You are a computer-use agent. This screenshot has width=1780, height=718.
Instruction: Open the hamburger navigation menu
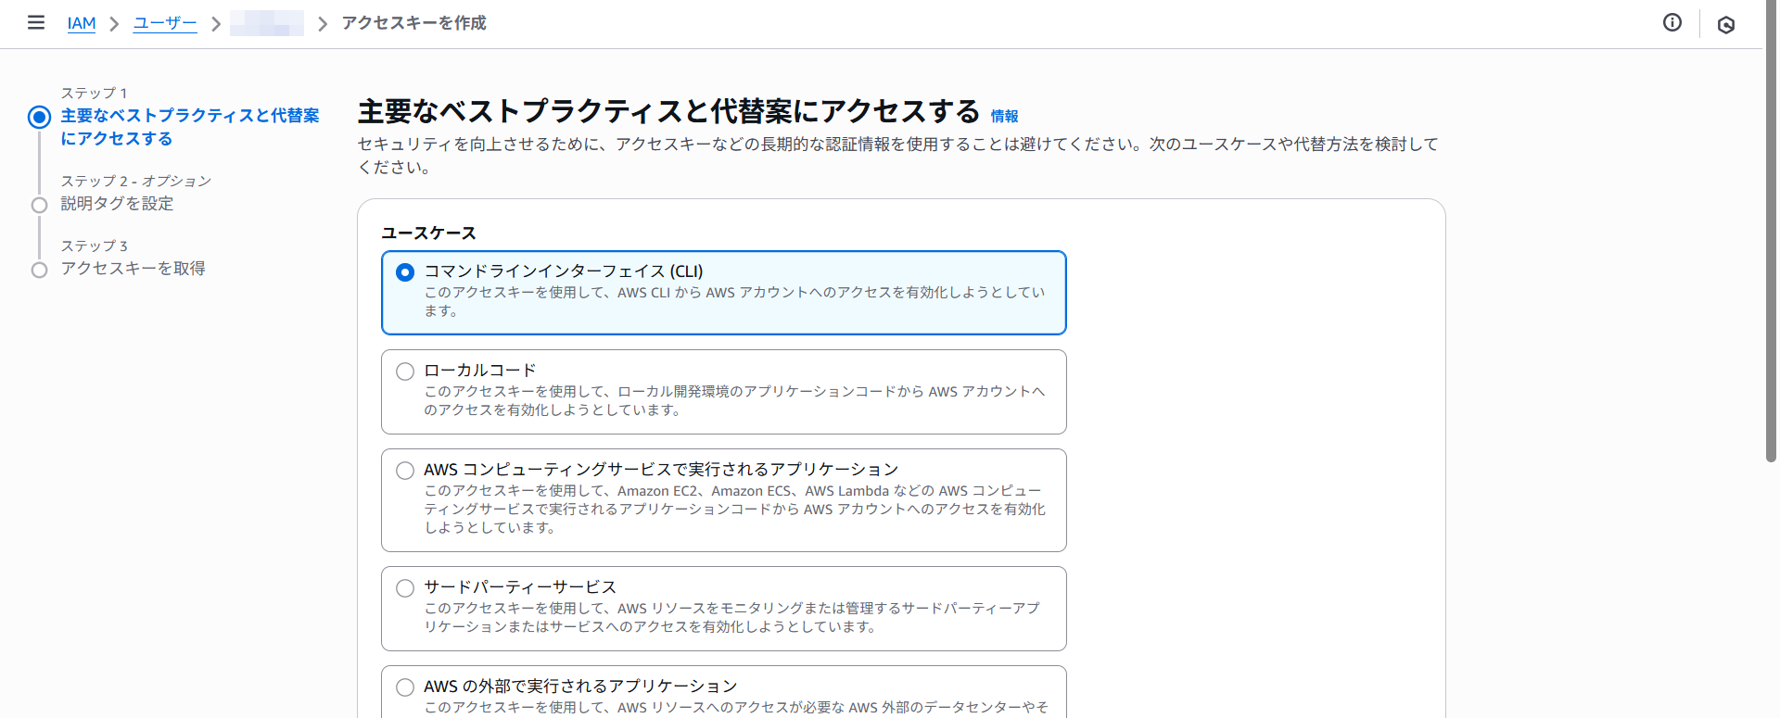coord(36,22)
